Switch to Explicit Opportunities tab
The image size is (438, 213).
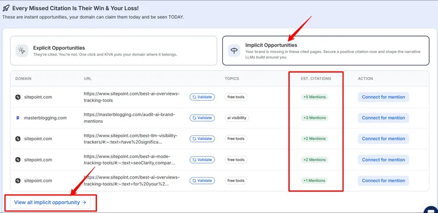click(113, 50)
